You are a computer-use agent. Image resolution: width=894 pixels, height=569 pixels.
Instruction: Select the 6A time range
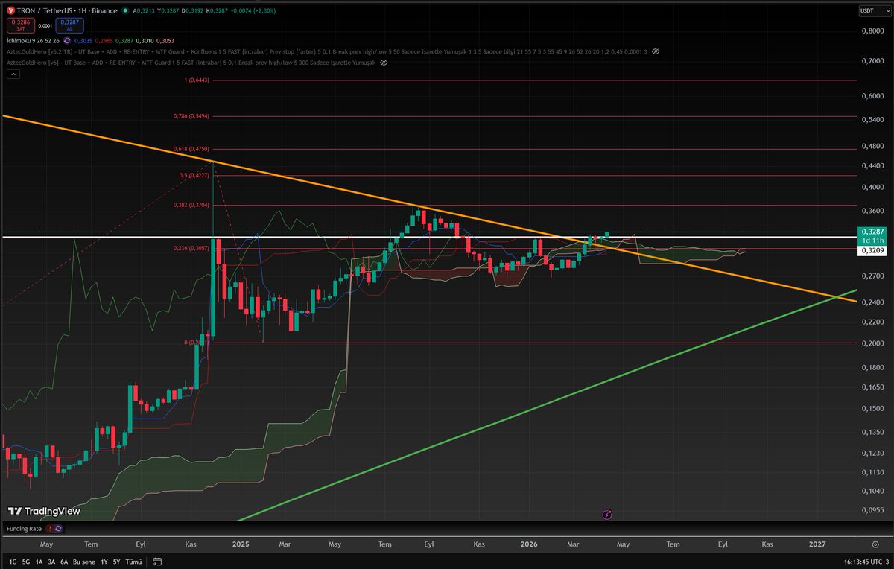64,562
